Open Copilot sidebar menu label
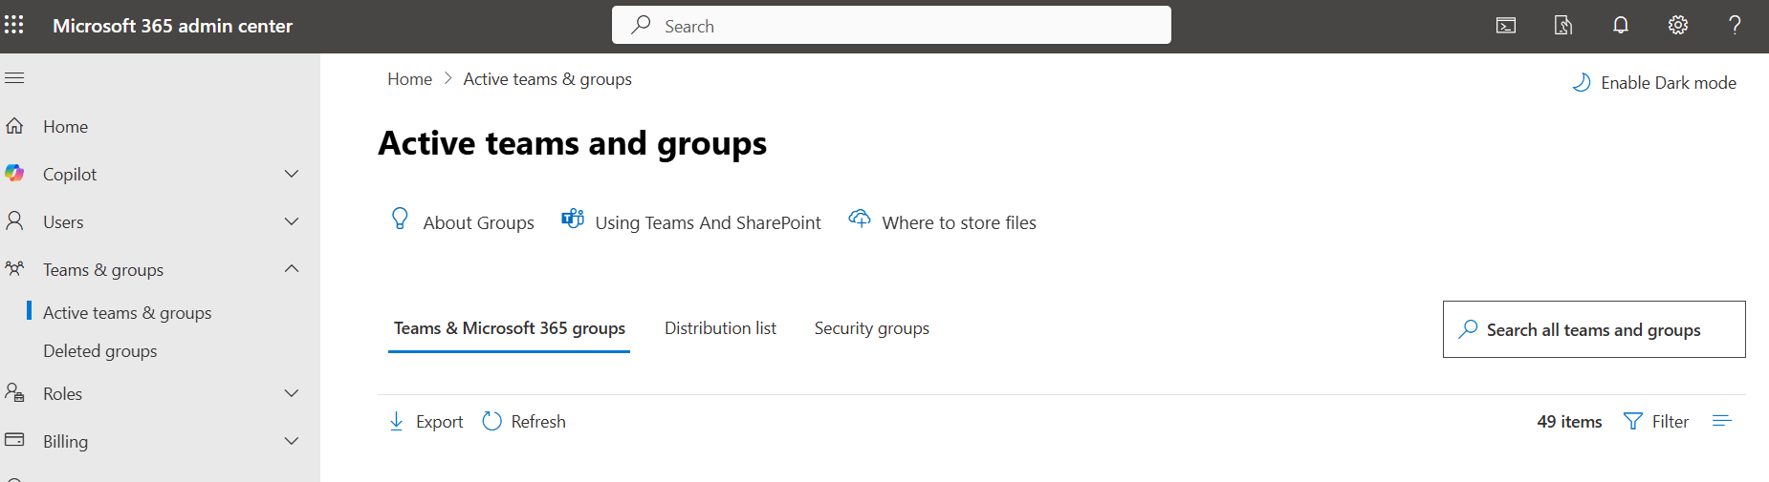Screen dimensions: 1769x482 (70, 174)
